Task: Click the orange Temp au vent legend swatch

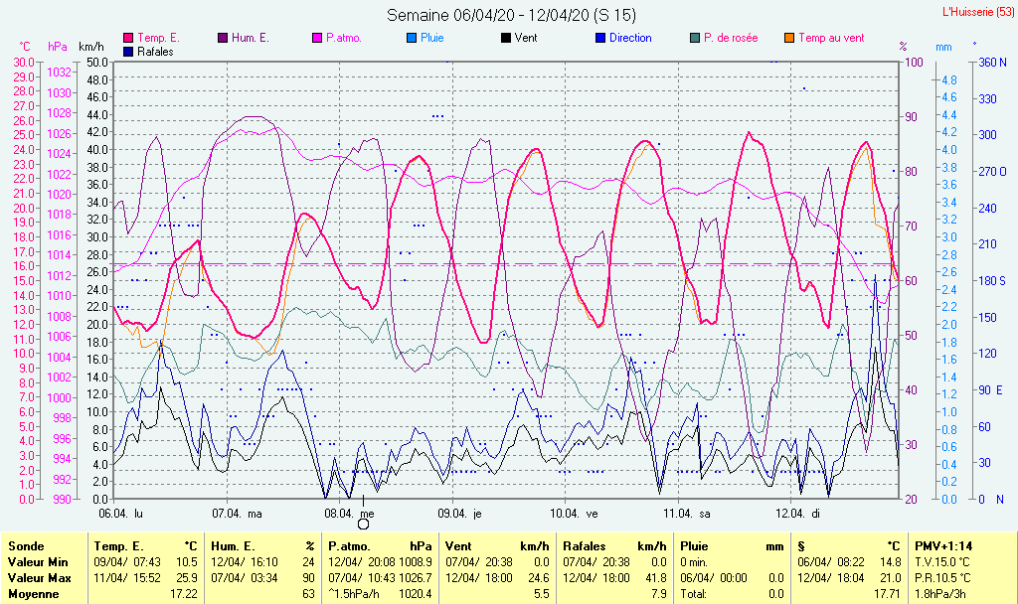Action: click(789, 39)
